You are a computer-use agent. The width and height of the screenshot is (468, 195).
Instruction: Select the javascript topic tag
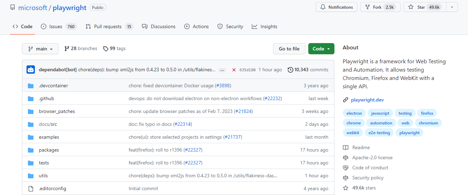[380, 113]
